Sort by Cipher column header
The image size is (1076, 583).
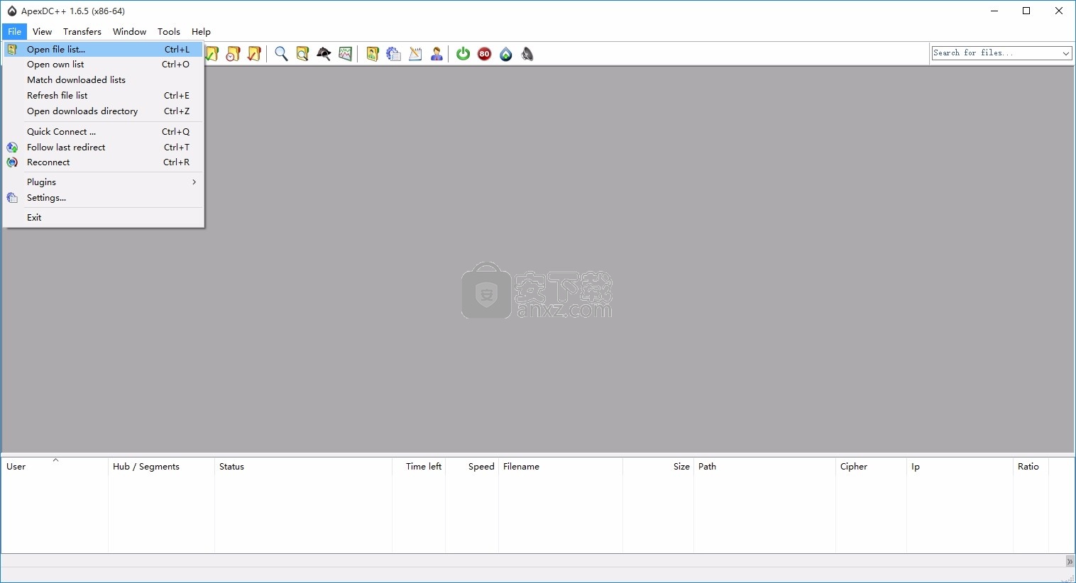(871, 467)
